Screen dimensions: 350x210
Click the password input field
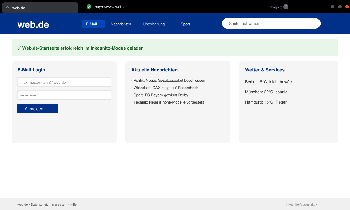click(64, 95)
